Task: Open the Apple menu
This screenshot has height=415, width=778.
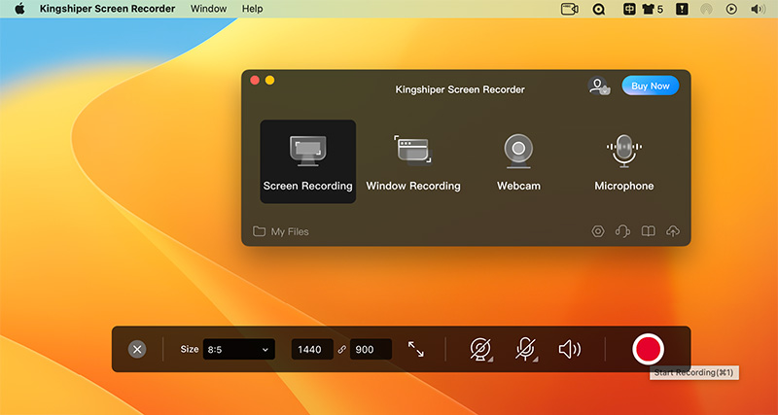Action: pos(19,9)
